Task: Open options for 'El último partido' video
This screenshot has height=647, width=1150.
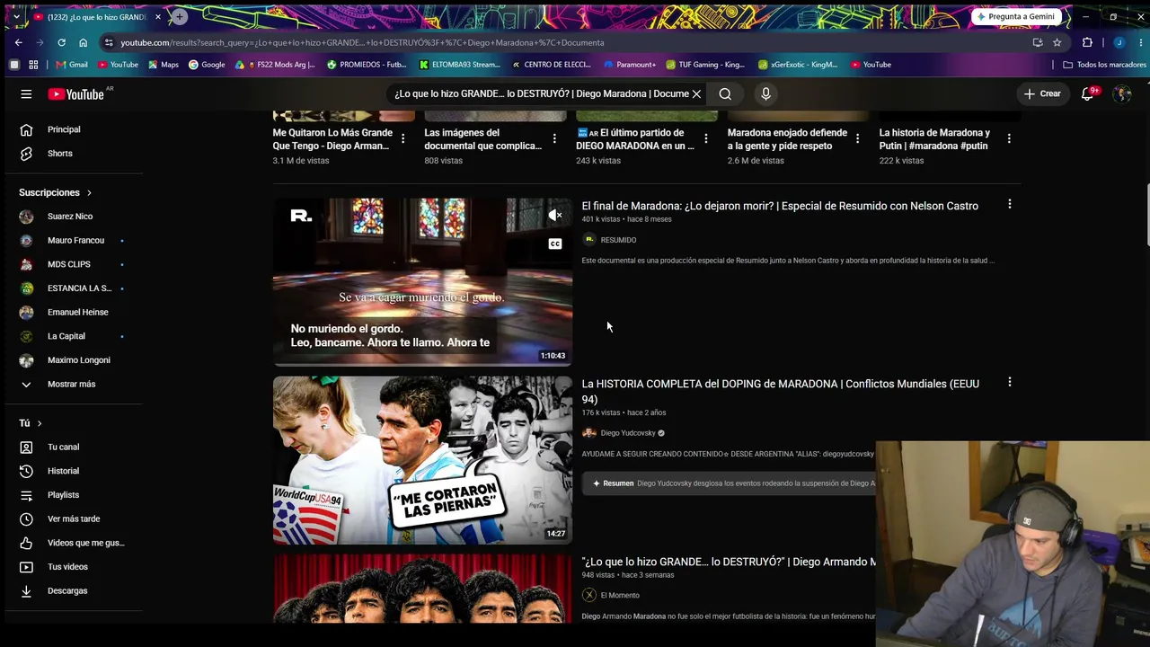Action: tap(706, 138)
